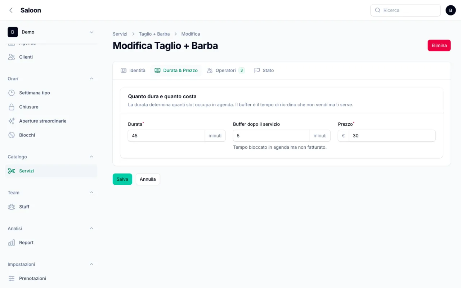Click the red Elimina button
This screenshot has width=461, height=288.
click(439, 45)
